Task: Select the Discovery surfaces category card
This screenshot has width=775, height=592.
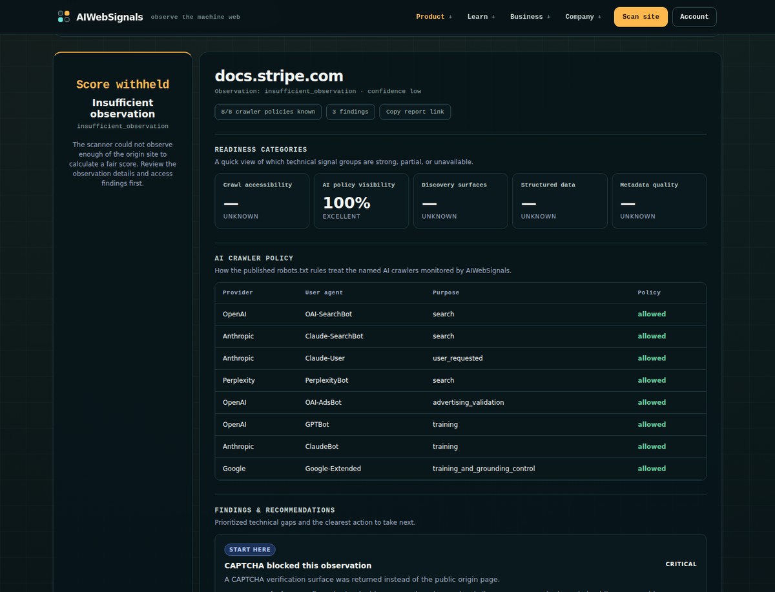Action: [460, 201]
